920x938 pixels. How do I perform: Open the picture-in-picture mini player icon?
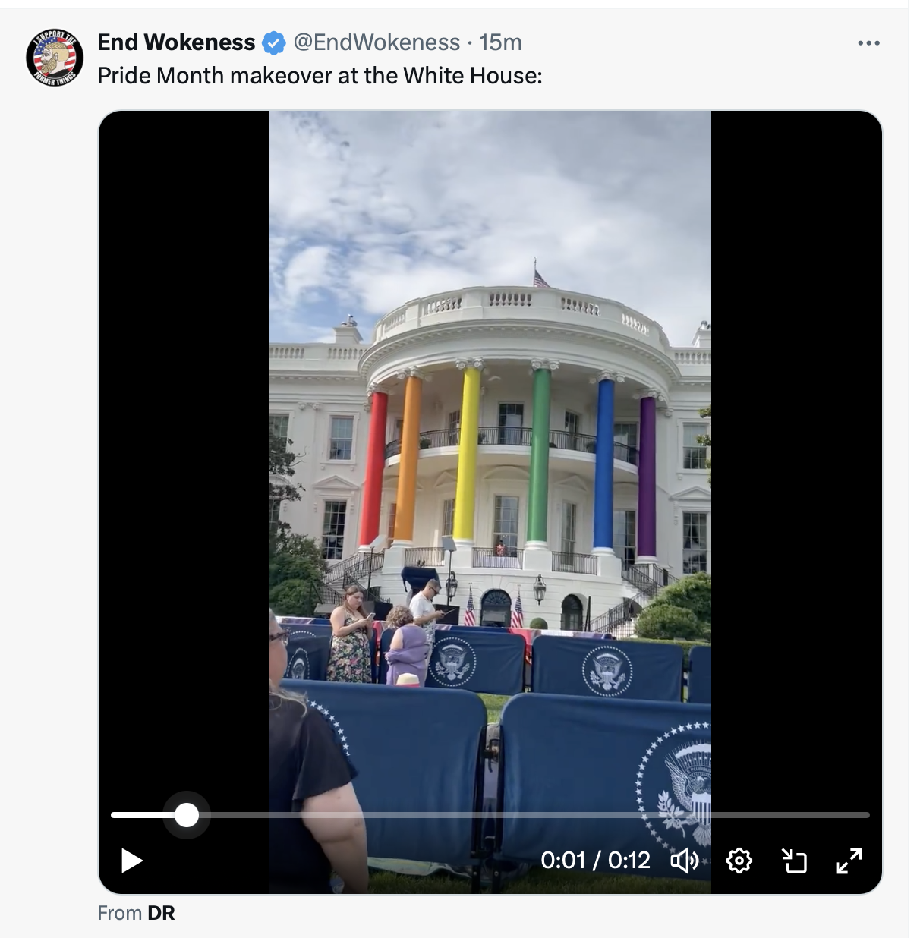[794, 861]
